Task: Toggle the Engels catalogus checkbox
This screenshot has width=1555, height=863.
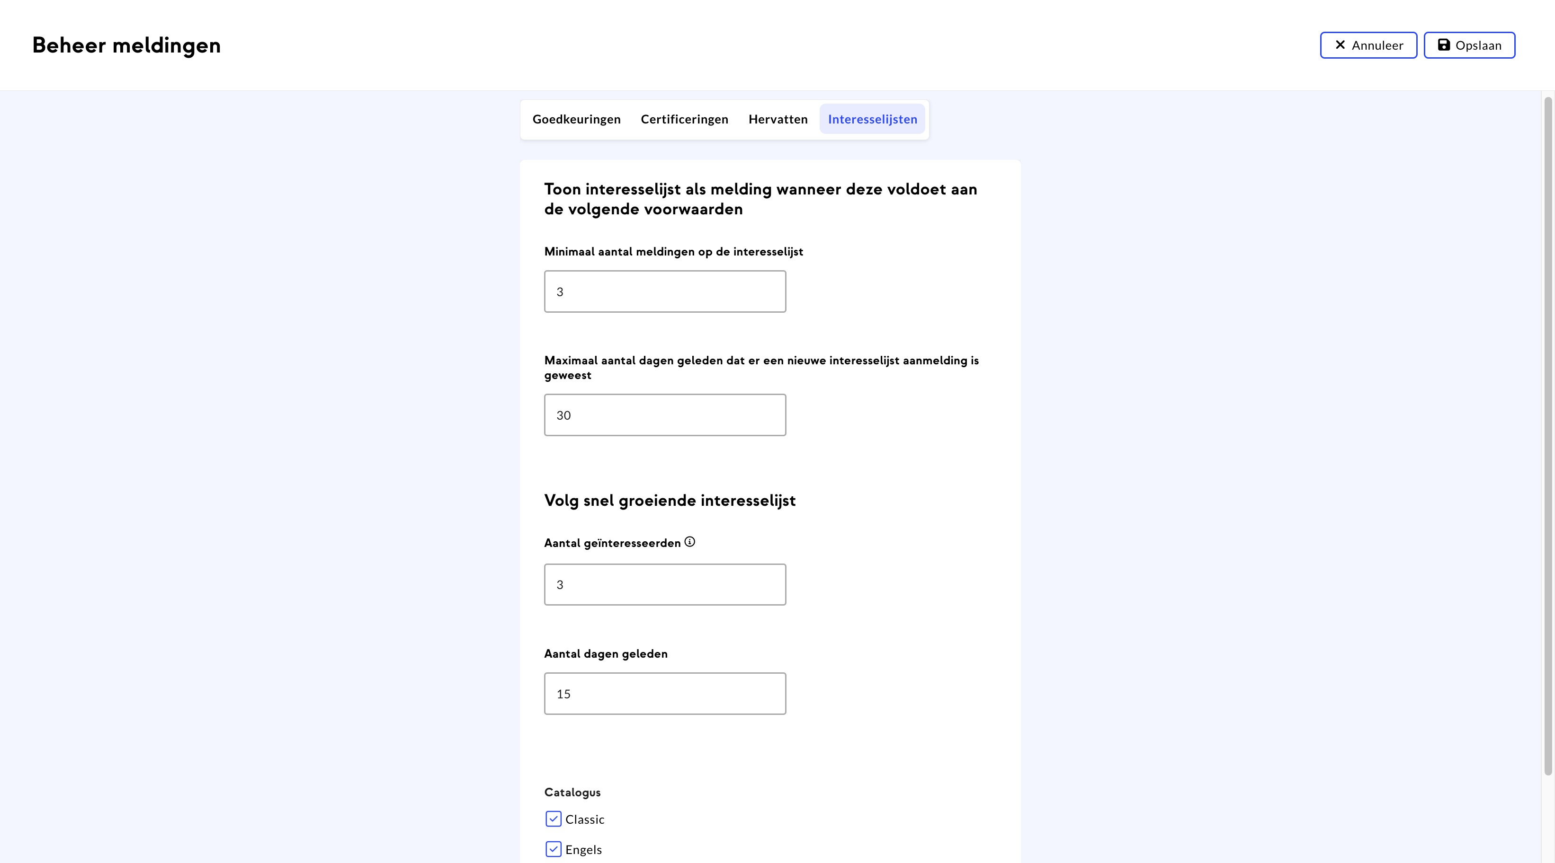Action: click(553, 849)
